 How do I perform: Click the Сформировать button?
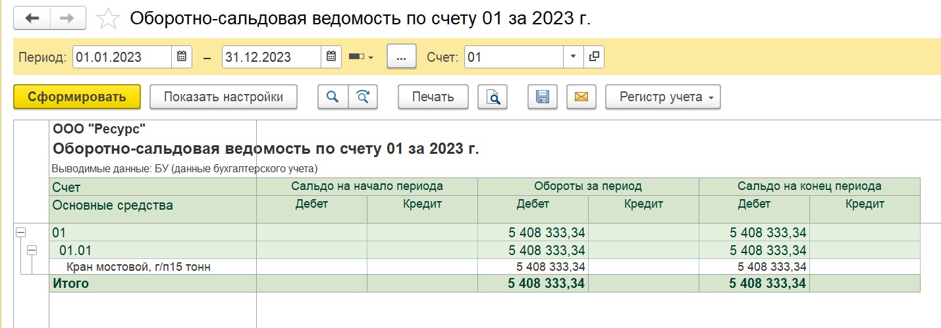coord(77,97)
